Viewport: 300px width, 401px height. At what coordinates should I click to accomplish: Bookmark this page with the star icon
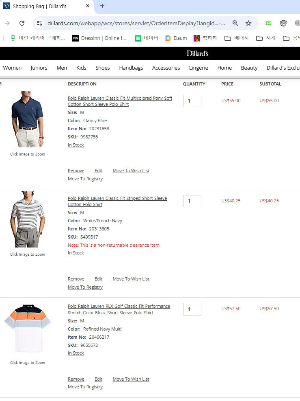pos(248,23)
